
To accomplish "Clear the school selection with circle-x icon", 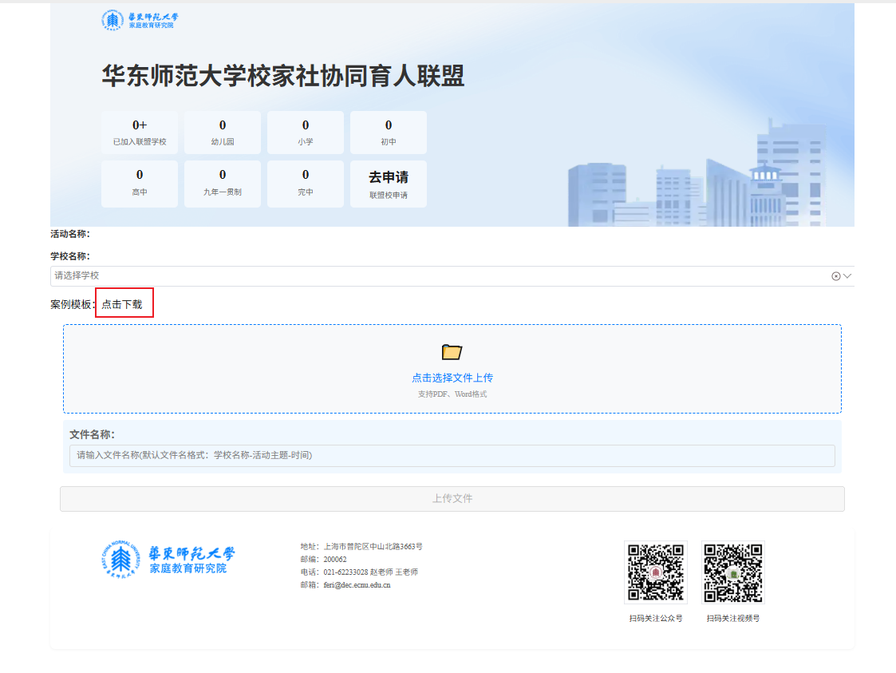I will (835, 276).
